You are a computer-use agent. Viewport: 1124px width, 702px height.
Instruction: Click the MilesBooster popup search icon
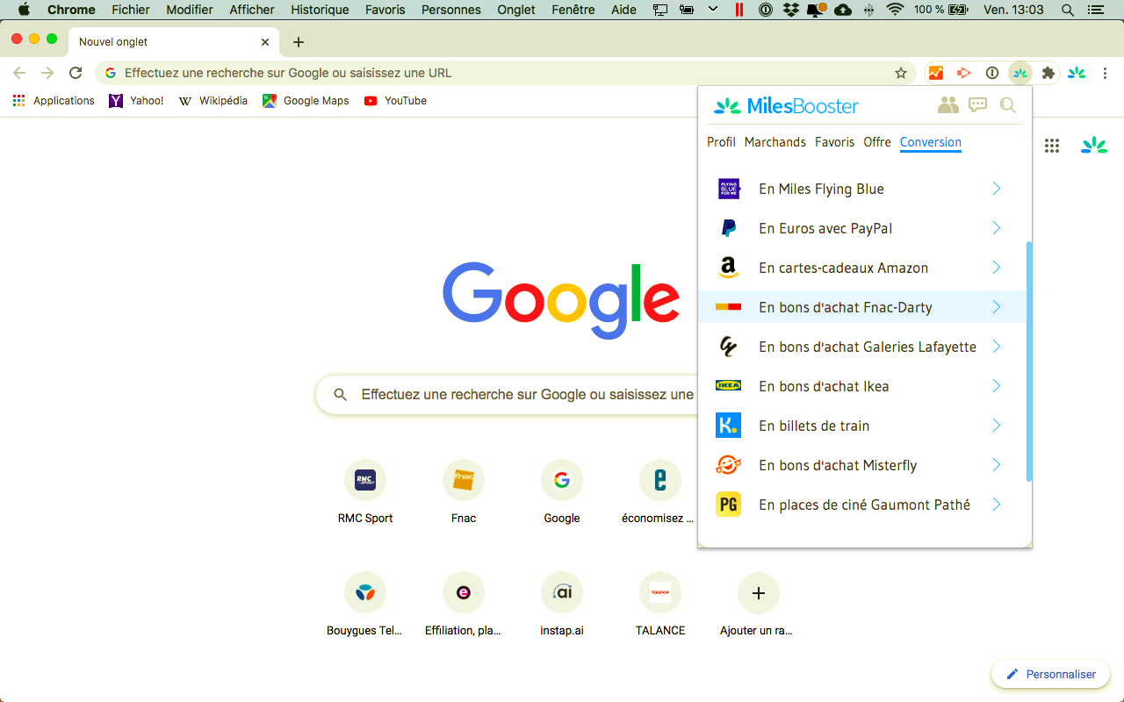pyautogui.click(x=1008, y=105)
